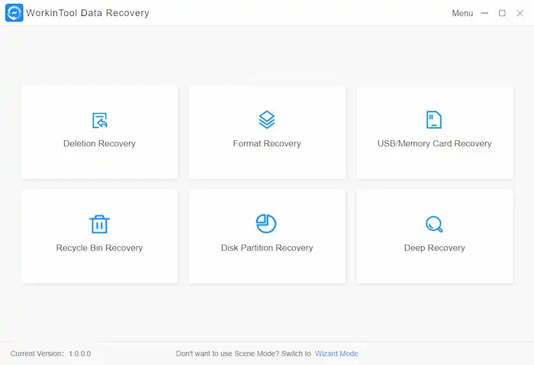Click the Deletion Recovery document-arrow icon
This screenshot has height=365, width=534.
coord(99,120)
